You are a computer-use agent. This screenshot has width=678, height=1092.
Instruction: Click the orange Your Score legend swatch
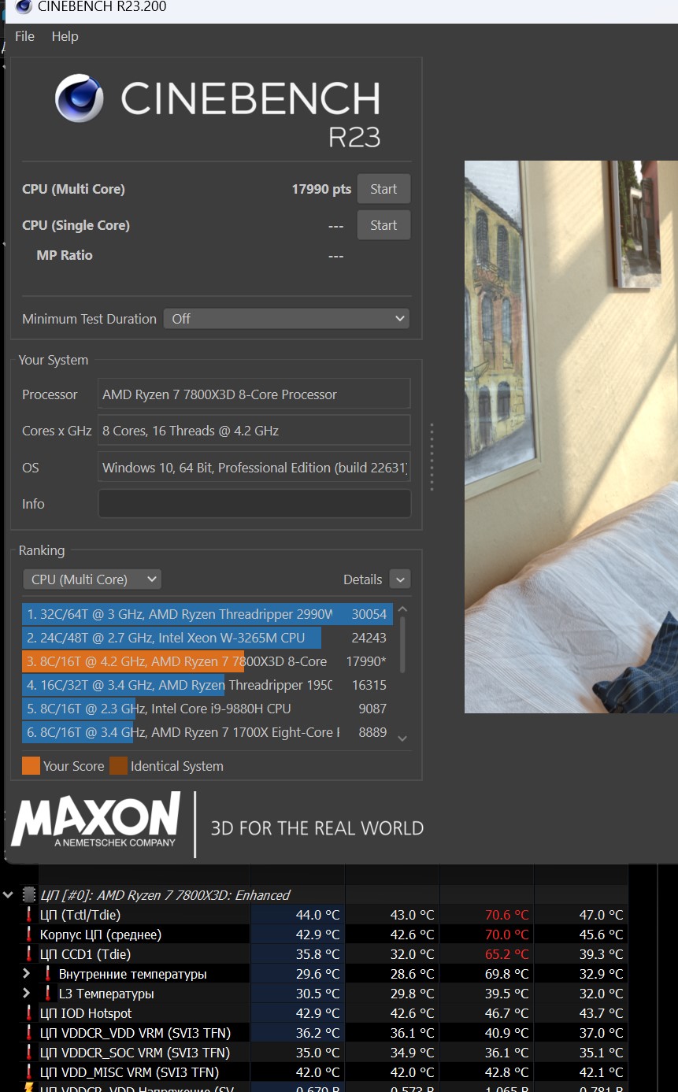click(x=31, y=766)
